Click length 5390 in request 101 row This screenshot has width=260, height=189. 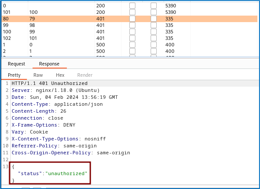(171, 12)
